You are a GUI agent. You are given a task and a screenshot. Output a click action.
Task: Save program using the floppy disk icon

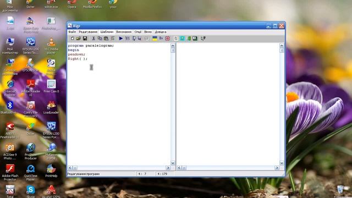85,38
